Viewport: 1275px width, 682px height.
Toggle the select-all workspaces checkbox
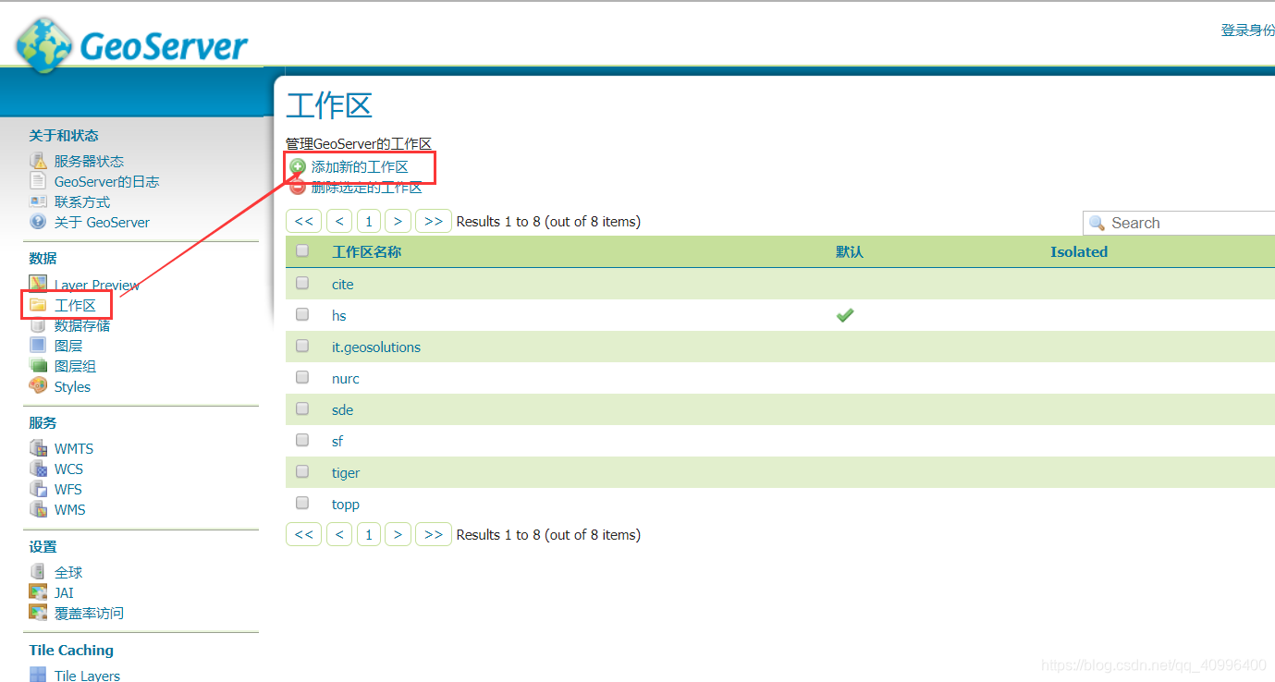(x=302, y=250)
